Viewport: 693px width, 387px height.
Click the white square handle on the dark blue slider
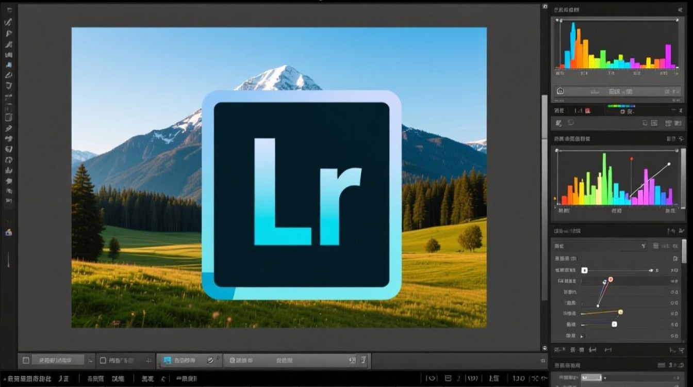click(x=614, y=324)
